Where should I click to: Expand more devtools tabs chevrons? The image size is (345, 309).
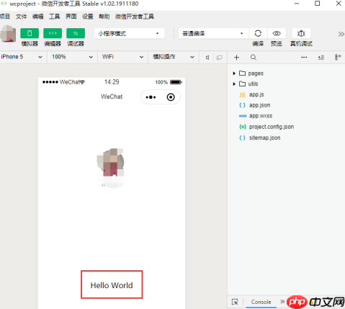(282, 301)
